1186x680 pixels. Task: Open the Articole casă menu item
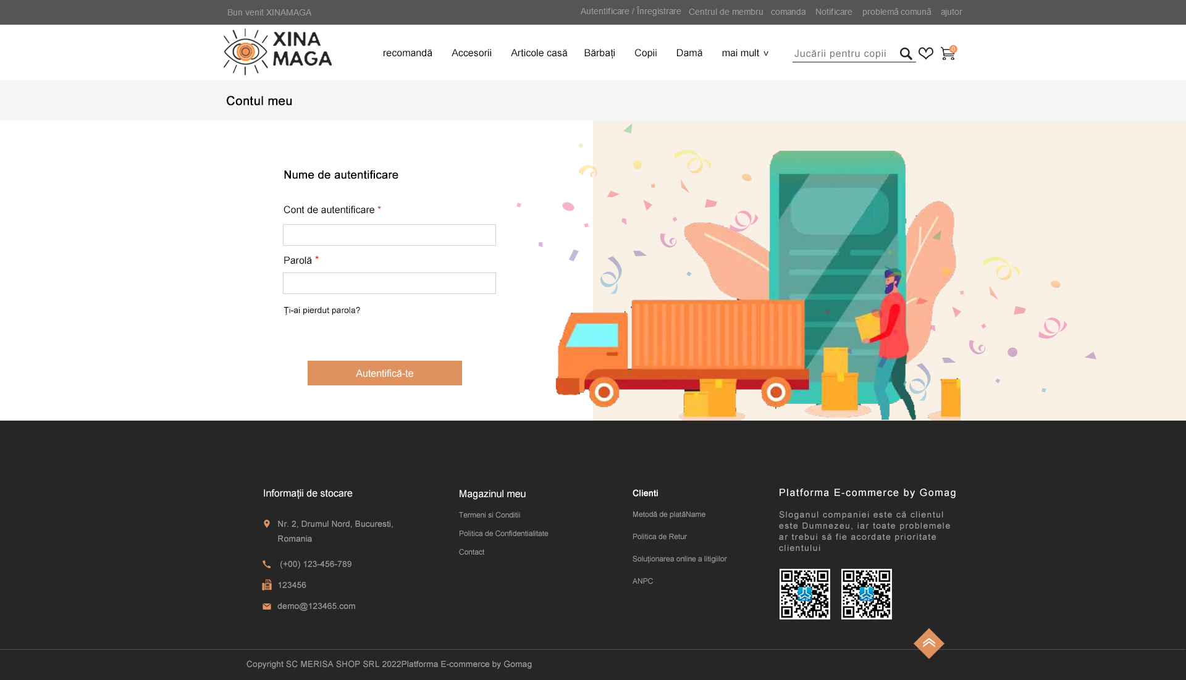[x=539, y=53]
